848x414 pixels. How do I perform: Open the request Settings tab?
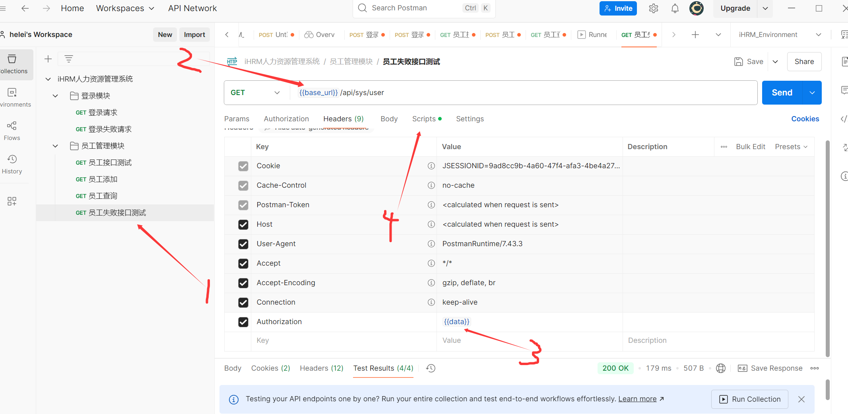[470, 119]
